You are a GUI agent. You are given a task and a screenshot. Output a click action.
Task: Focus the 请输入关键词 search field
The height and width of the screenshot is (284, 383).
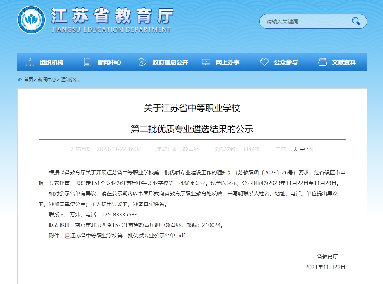[305, 21]
